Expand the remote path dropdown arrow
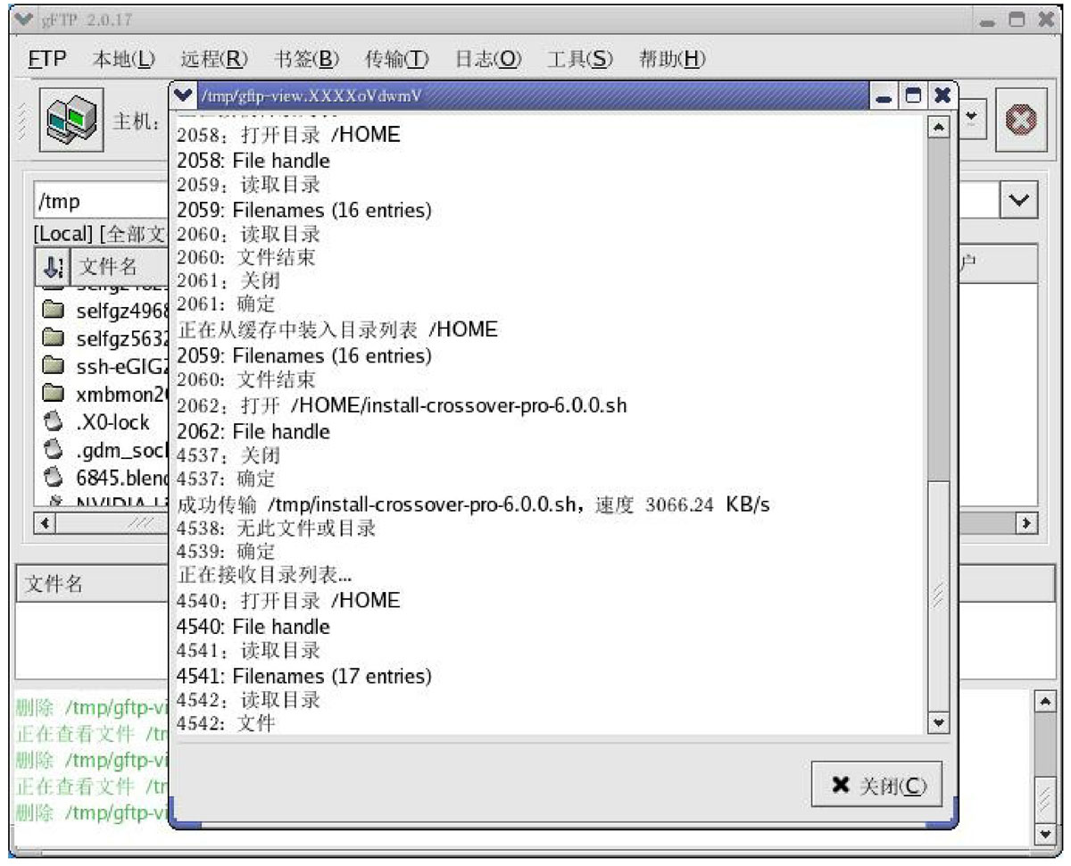 point(1019,201)
